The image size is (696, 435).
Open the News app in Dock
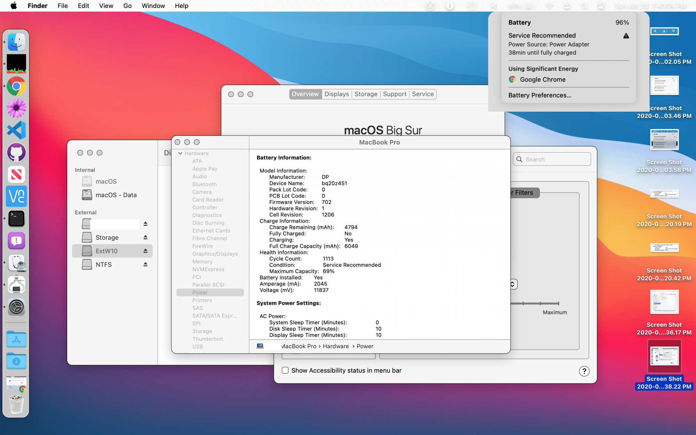[x=16, y=174]
